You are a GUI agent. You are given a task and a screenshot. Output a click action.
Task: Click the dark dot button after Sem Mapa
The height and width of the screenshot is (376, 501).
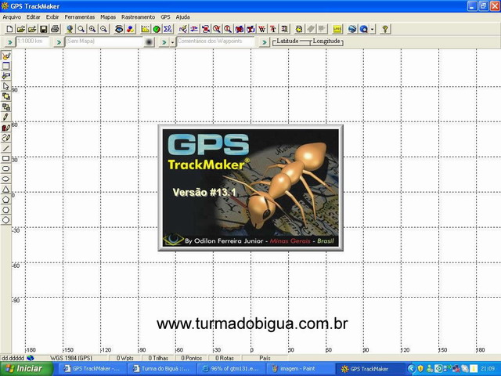click(149, 42)
